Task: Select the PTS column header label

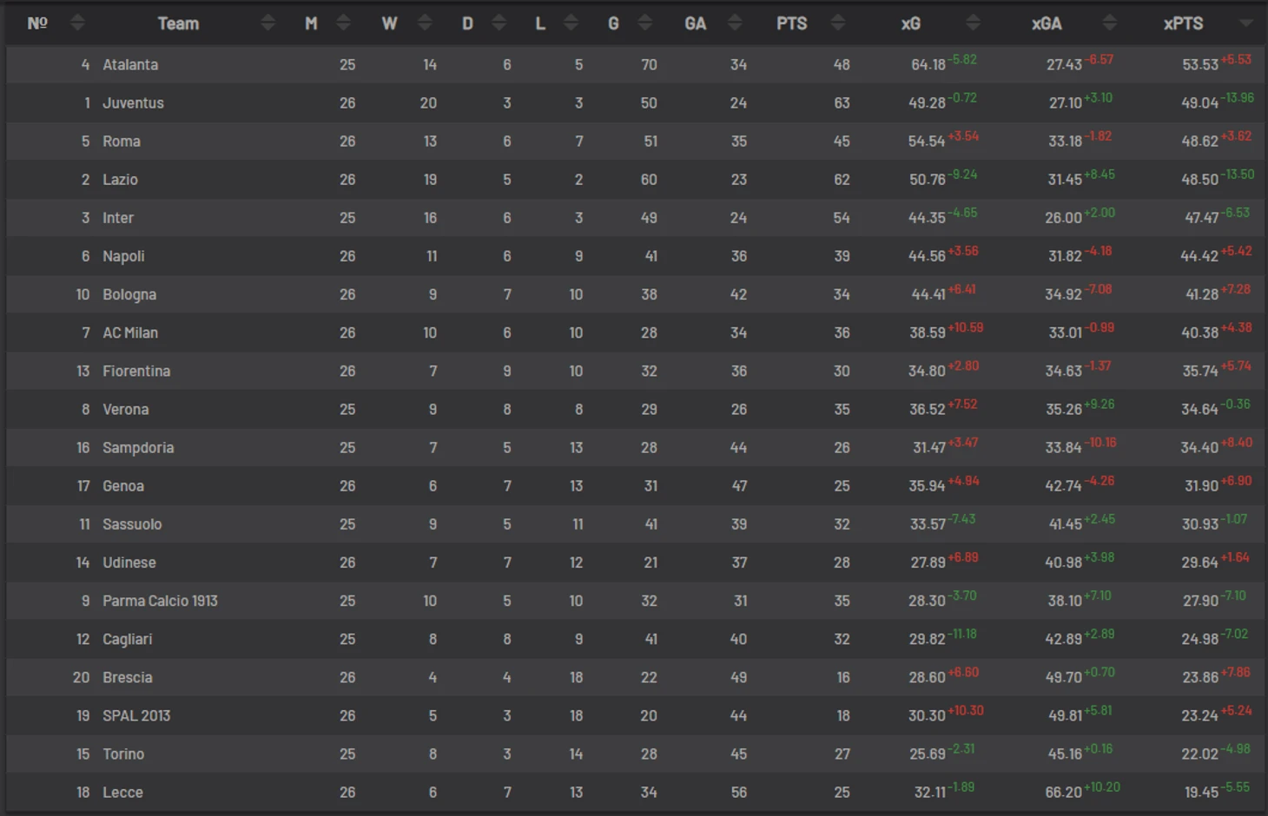Action: tap(791, 23)
